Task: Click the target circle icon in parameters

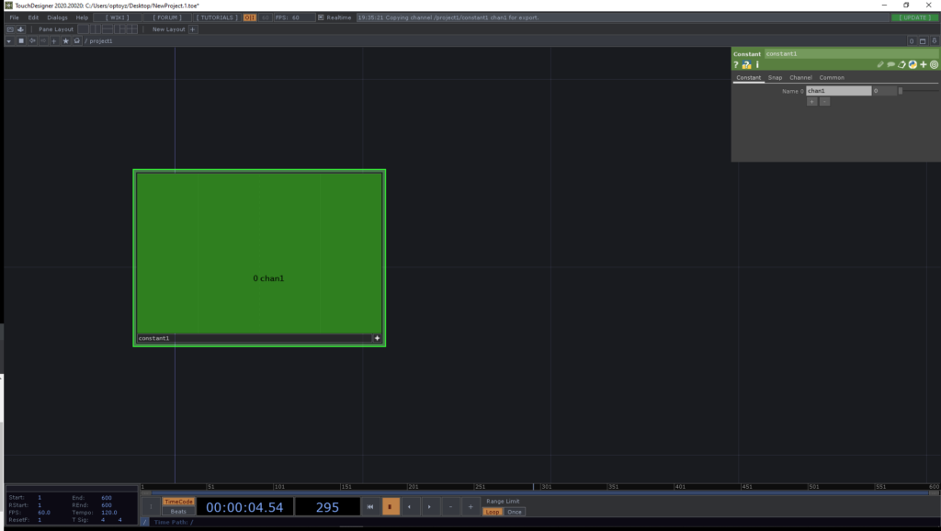Action: click(935, 65)
